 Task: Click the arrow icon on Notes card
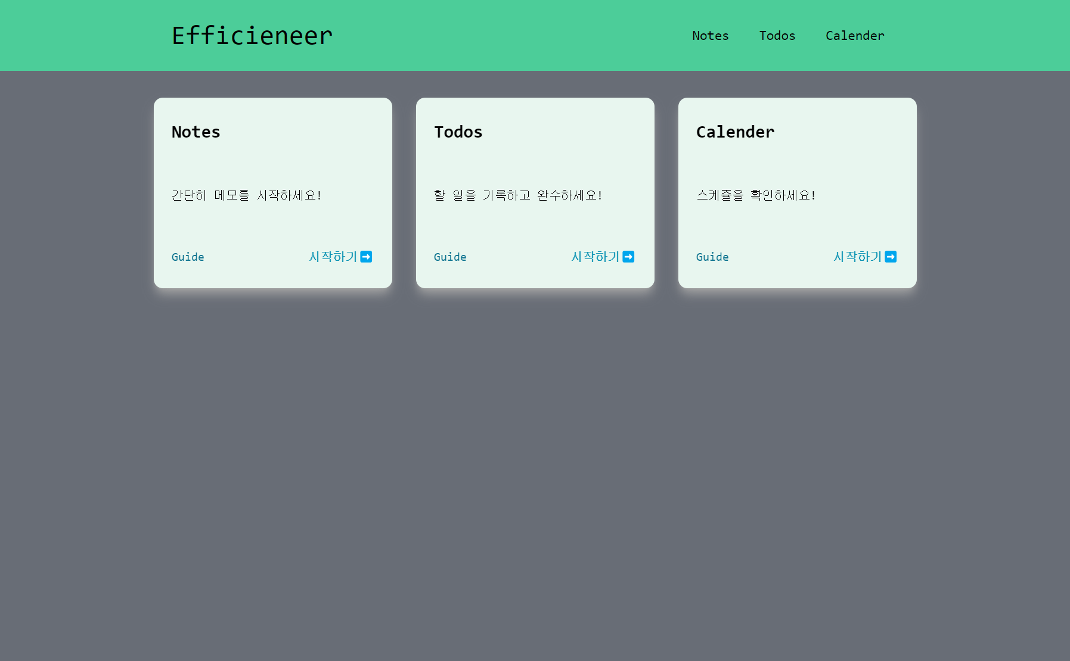(366, 257)
